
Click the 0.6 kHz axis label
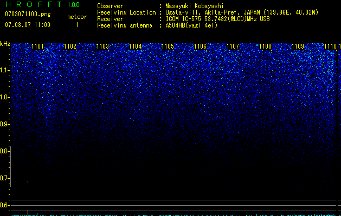[4, 205]
